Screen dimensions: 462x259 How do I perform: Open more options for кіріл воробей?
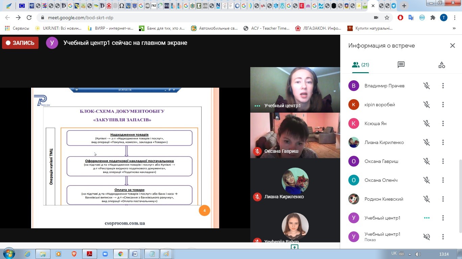tap(443, 105)
